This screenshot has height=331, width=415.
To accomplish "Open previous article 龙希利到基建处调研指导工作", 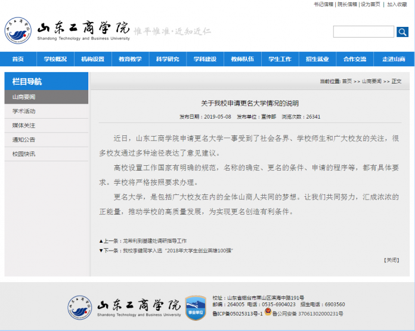I will [154, 241].
